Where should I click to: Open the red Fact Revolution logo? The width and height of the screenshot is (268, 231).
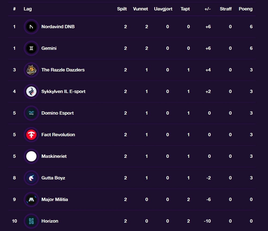click(x=31, y=135)
